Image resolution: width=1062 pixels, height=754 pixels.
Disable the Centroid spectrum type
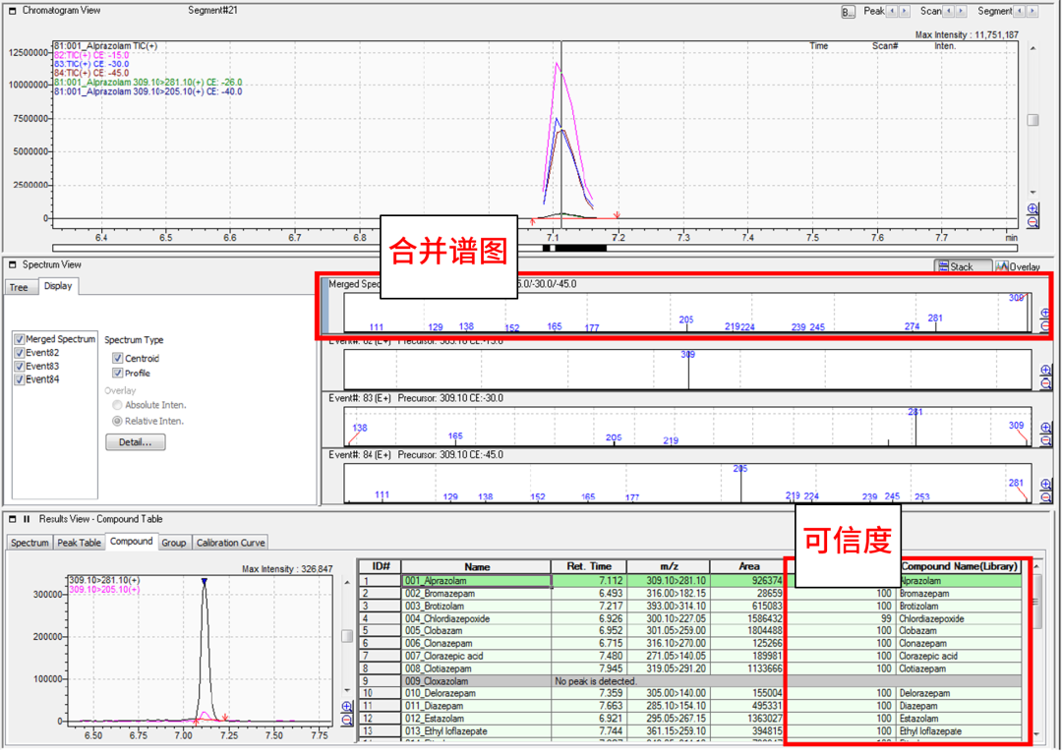pos(118,359)
